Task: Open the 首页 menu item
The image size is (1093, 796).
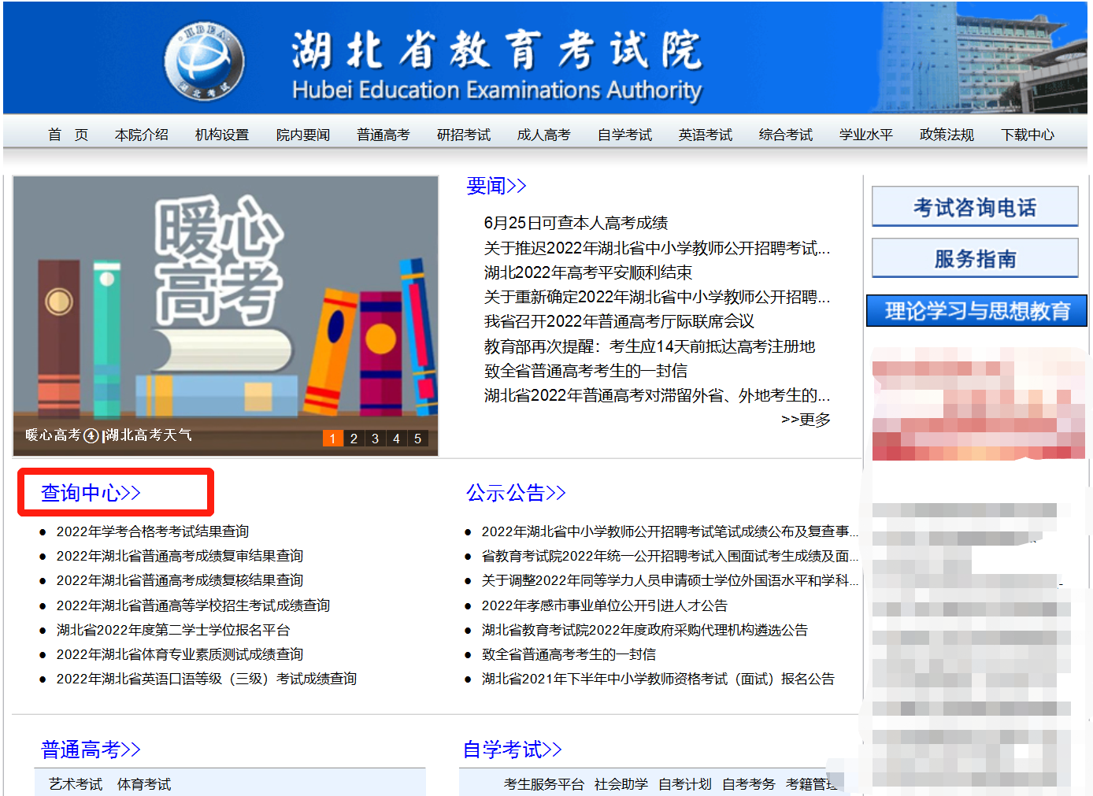Action: 68,135
